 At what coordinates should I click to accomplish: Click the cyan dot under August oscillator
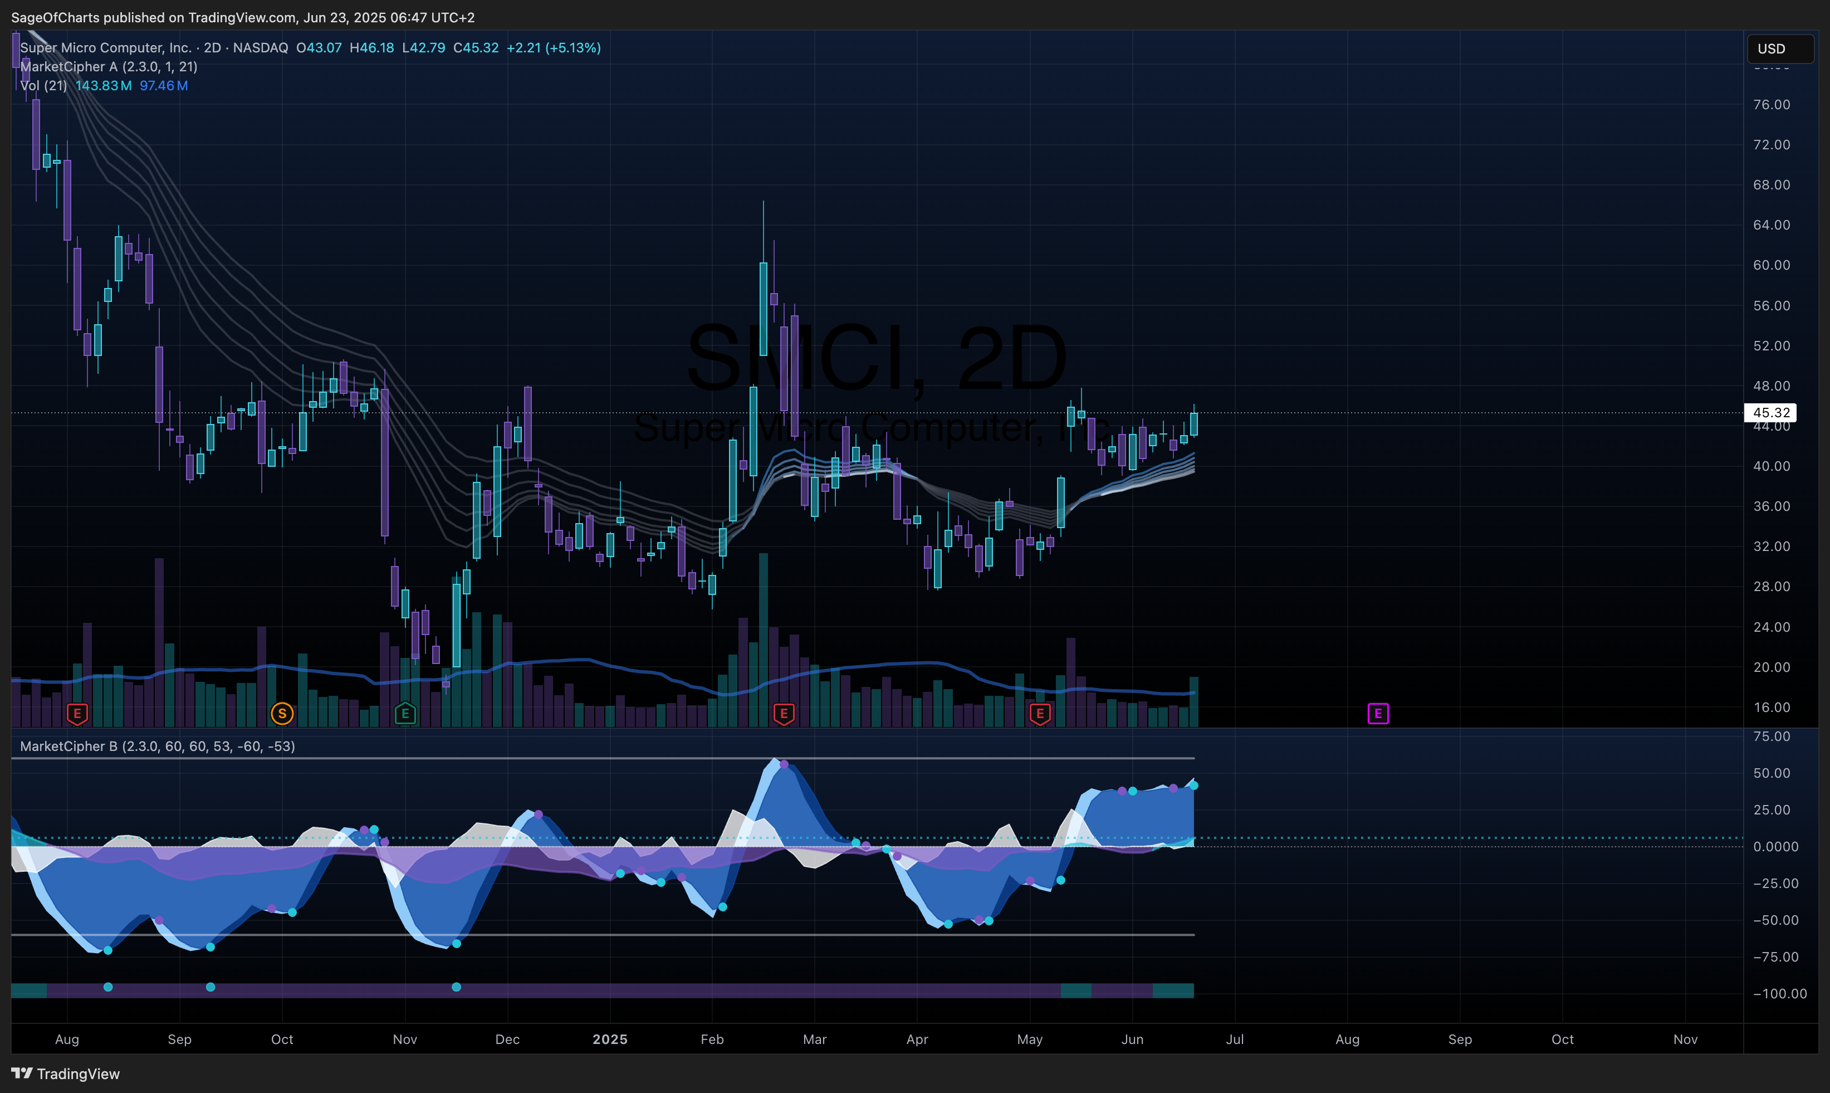(x=108, y=987)
